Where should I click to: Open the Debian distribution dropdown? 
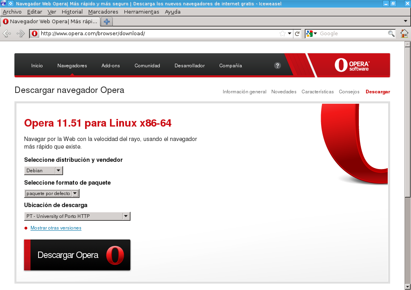[x=43, y=171]
